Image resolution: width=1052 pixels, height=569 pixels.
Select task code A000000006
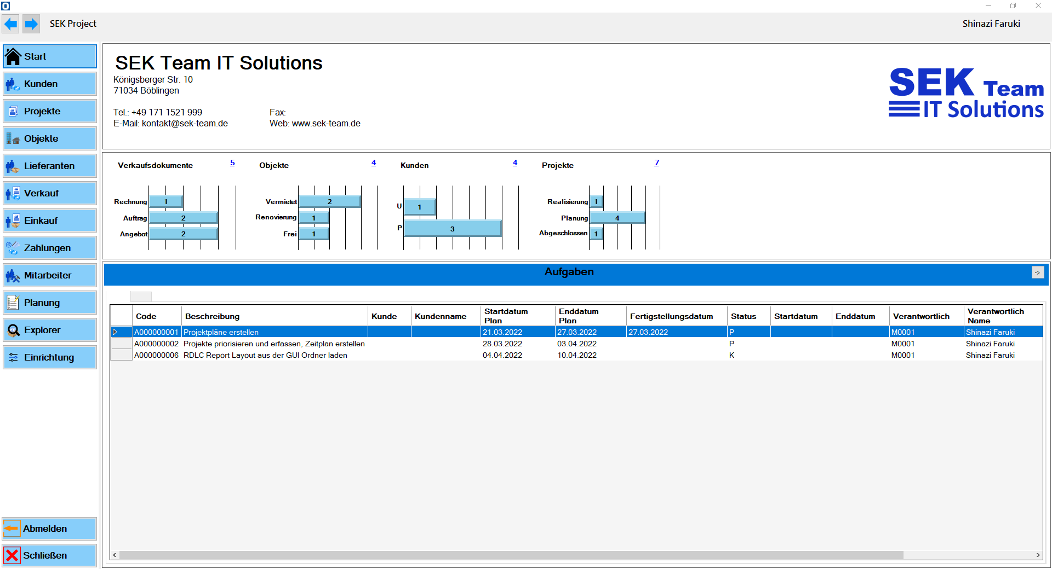click(157, 355)
